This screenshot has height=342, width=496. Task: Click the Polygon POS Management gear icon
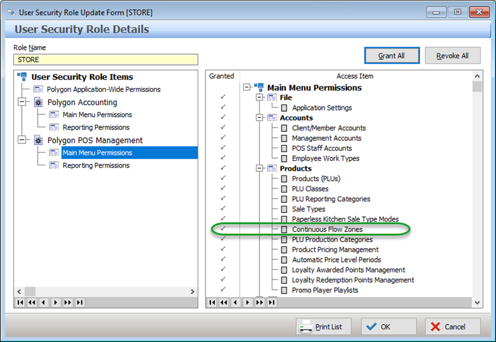pos(38,140)
